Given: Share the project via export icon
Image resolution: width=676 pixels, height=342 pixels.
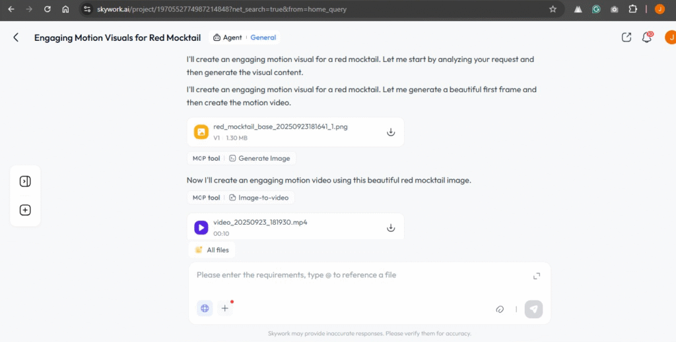Looking at the screenshot, I should tap(626, 38).
